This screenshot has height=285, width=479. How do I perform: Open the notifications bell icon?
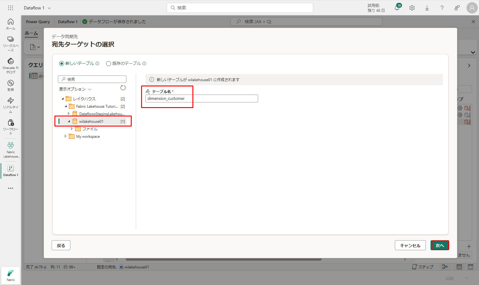pos(397,8)
